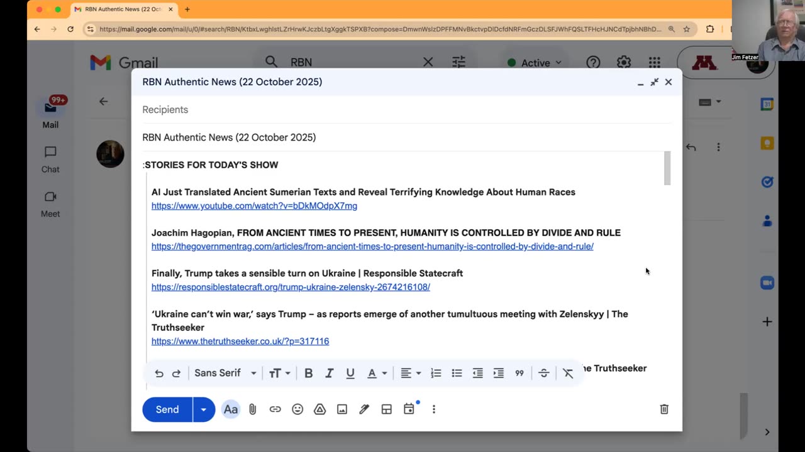Undo the last edit in compose toolbar

click(159, 374)
